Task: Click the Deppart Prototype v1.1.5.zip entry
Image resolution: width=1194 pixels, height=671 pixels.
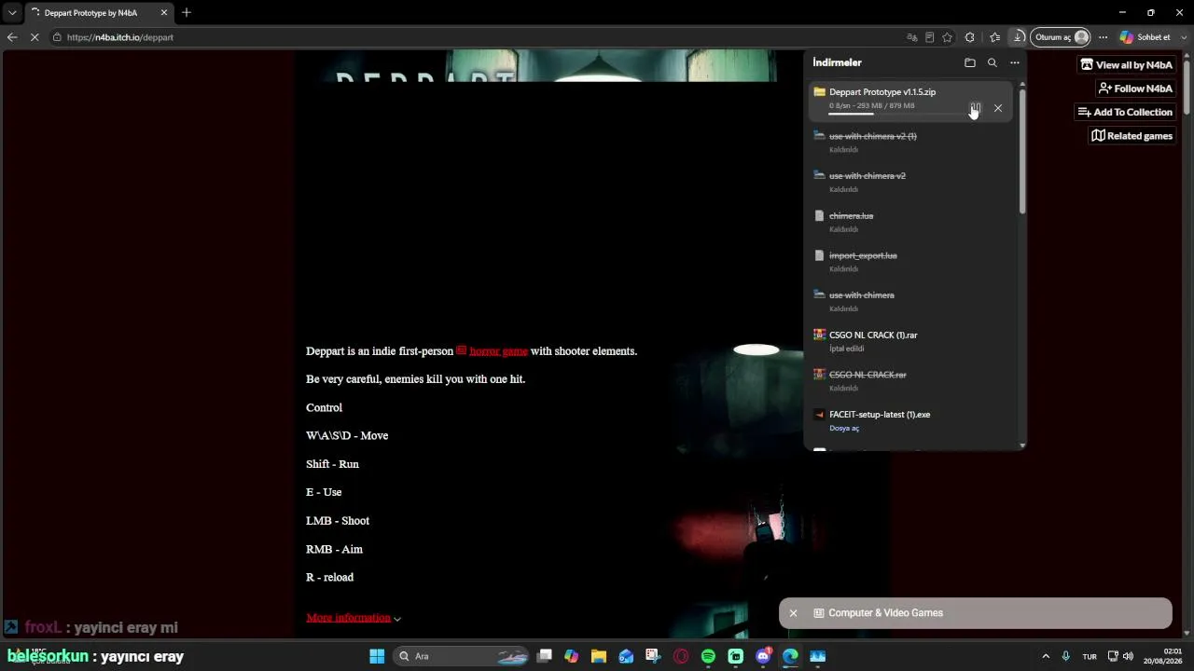Action: click(882, 92)
